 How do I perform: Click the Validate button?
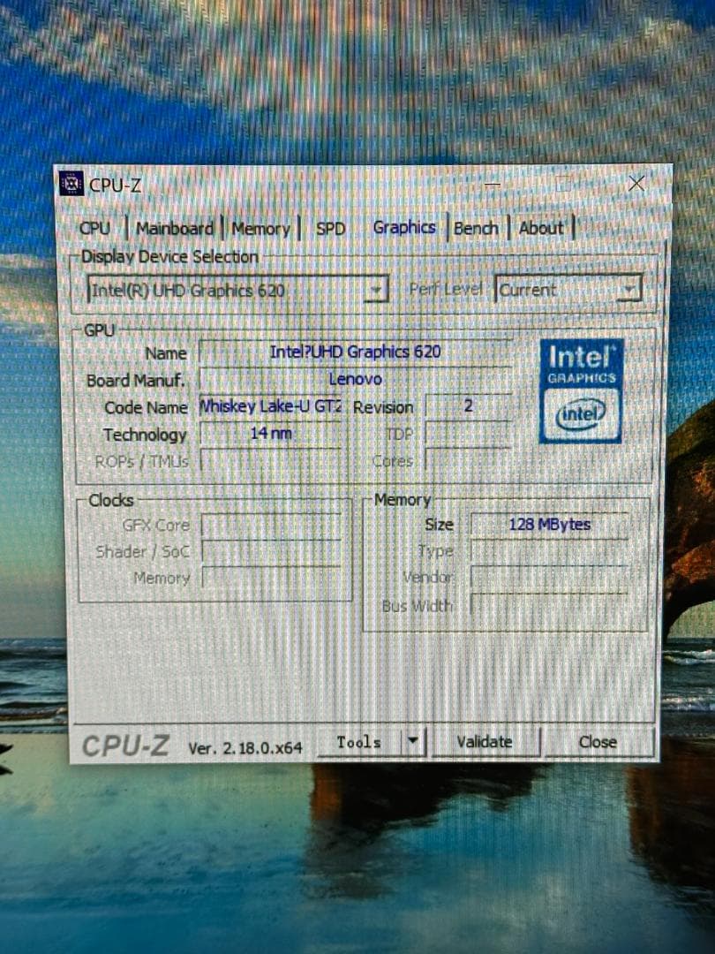click(485, 742)
